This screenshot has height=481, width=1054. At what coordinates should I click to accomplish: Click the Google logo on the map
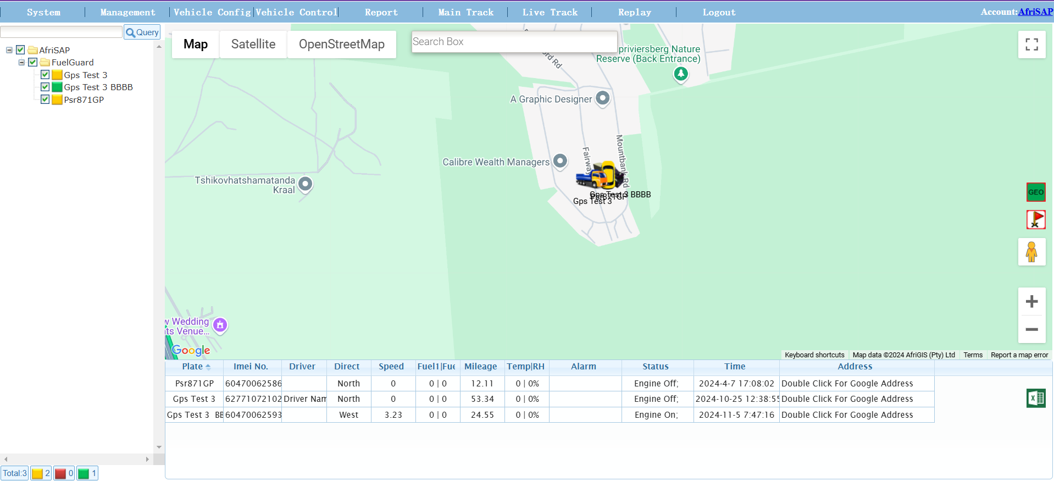(x=191, y=350)
